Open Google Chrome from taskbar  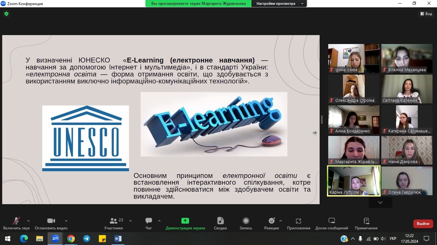click(71, 239)
